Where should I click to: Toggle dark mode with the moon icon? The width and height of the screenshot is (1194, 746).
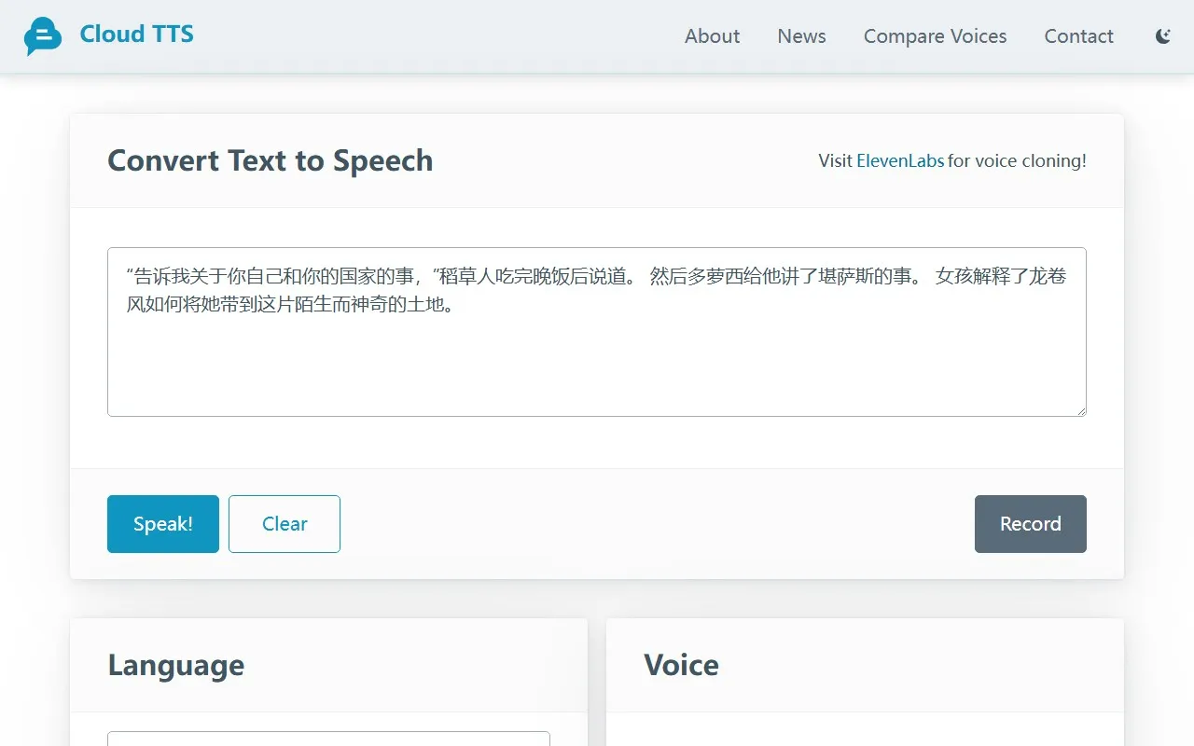1162,36
